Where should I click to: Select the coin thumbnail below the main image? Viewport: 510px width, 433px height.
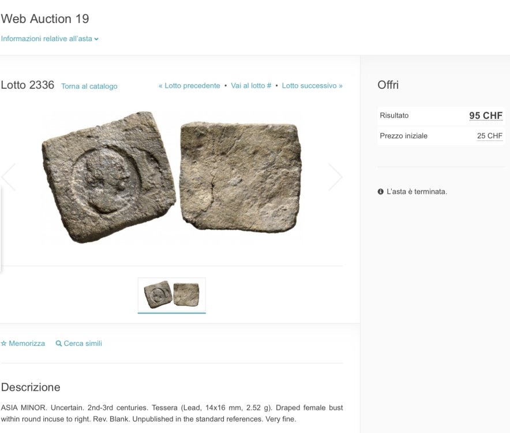(x=171, y=294)
